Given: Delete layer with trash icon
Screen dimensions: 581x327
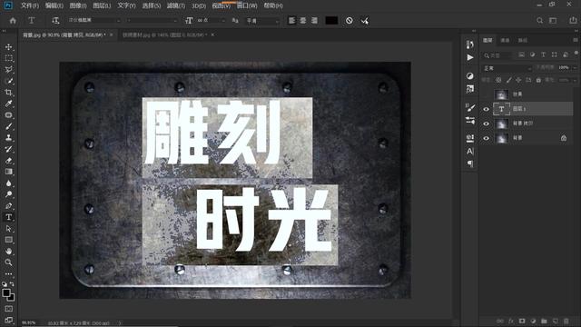Looking at the screenshot, I should [x=566, y=321].
